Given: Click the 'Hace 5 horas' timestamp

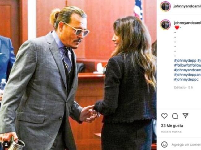Looking at the screenshot, I should (x=171, y=132).
